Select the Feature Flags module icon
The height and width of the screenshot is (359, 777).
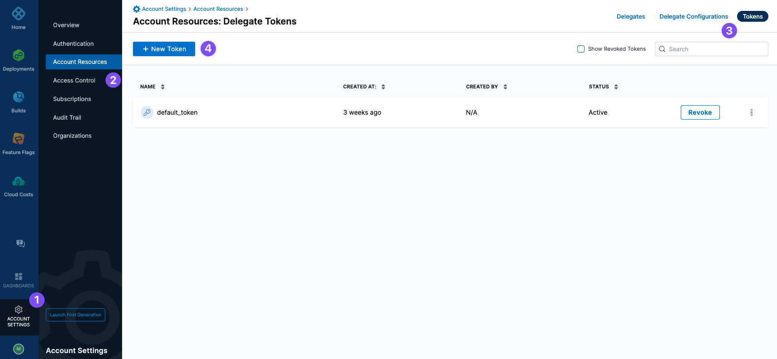19,139
